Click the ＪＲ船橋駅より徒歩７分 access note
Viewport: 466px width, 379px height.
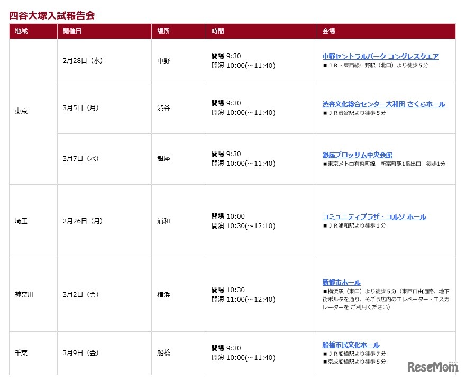[x=354, y=354]
